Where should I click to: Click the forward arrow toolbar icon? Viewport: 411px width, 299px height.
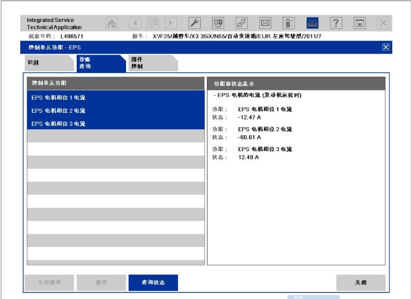tap(170, 23)
